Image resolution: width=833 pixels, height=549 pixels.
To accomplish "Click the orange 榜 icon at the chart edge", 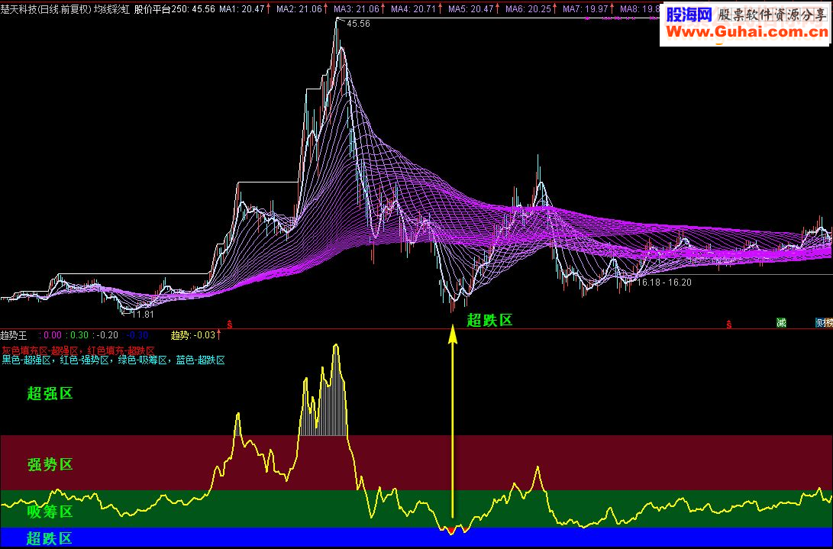I will tap(829, 322).
